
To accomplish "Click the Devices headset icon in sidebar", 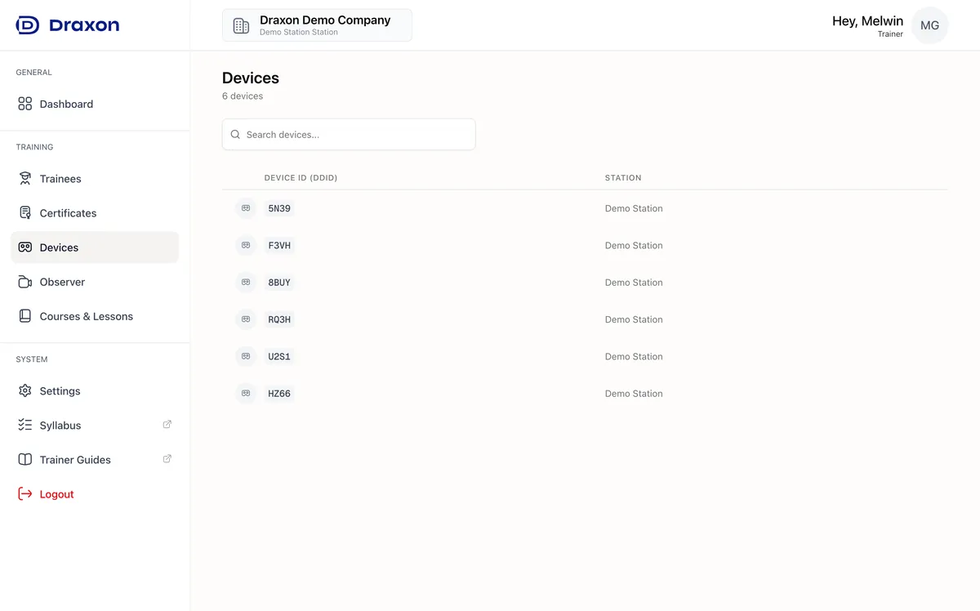I will 25,248.
